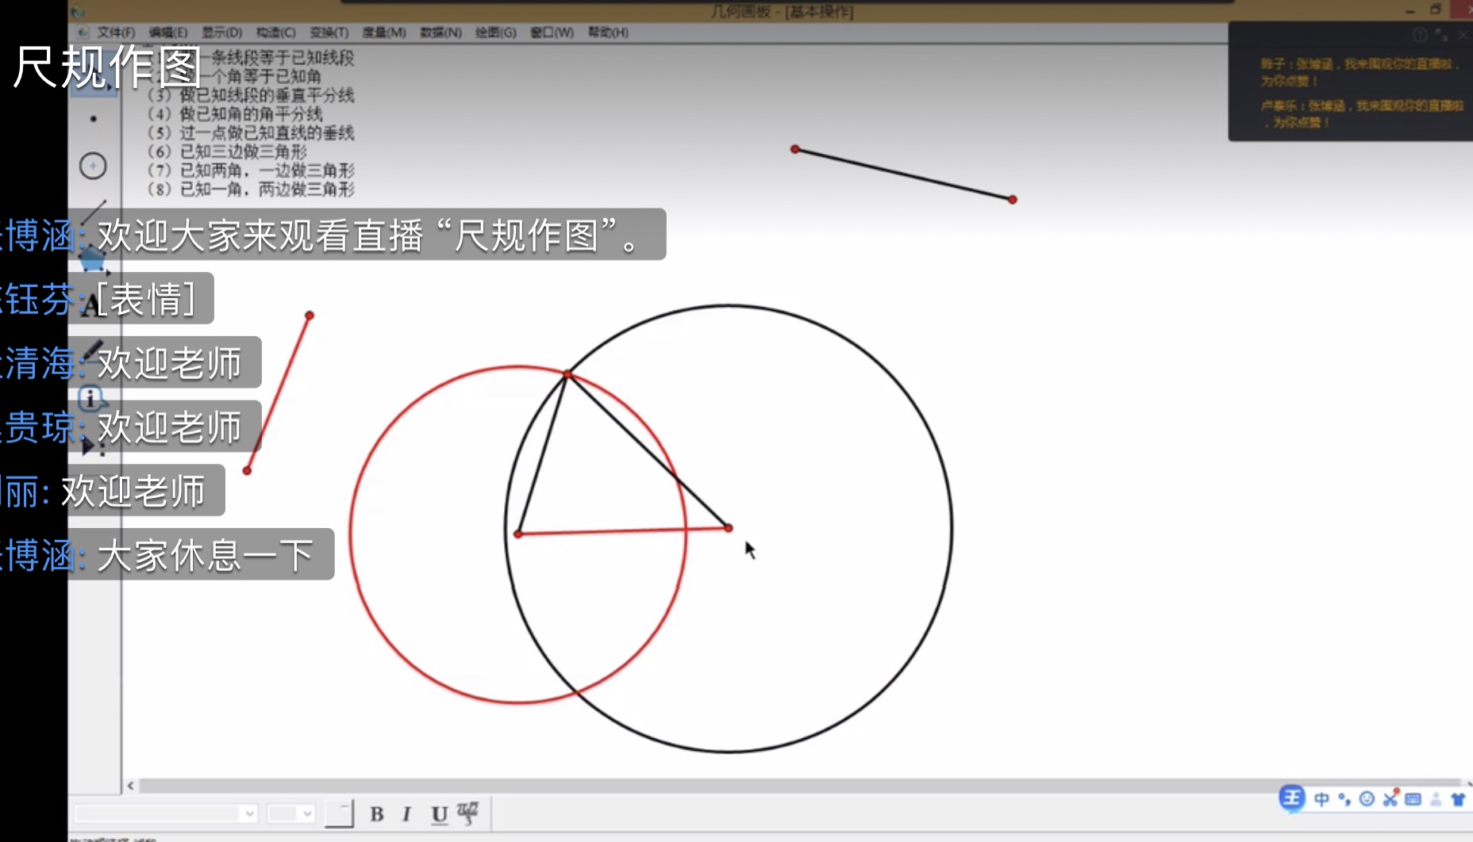Open the IME skin shirt icon

(x=1458, y=799)
